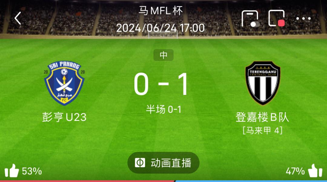The image size is (327, 182).
Task: Click the red-blue support ratio bar
Action: (x=163, y=181)
